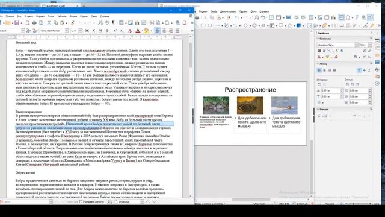Open Times New Roman font dropdown in Writer

point(67,31)
